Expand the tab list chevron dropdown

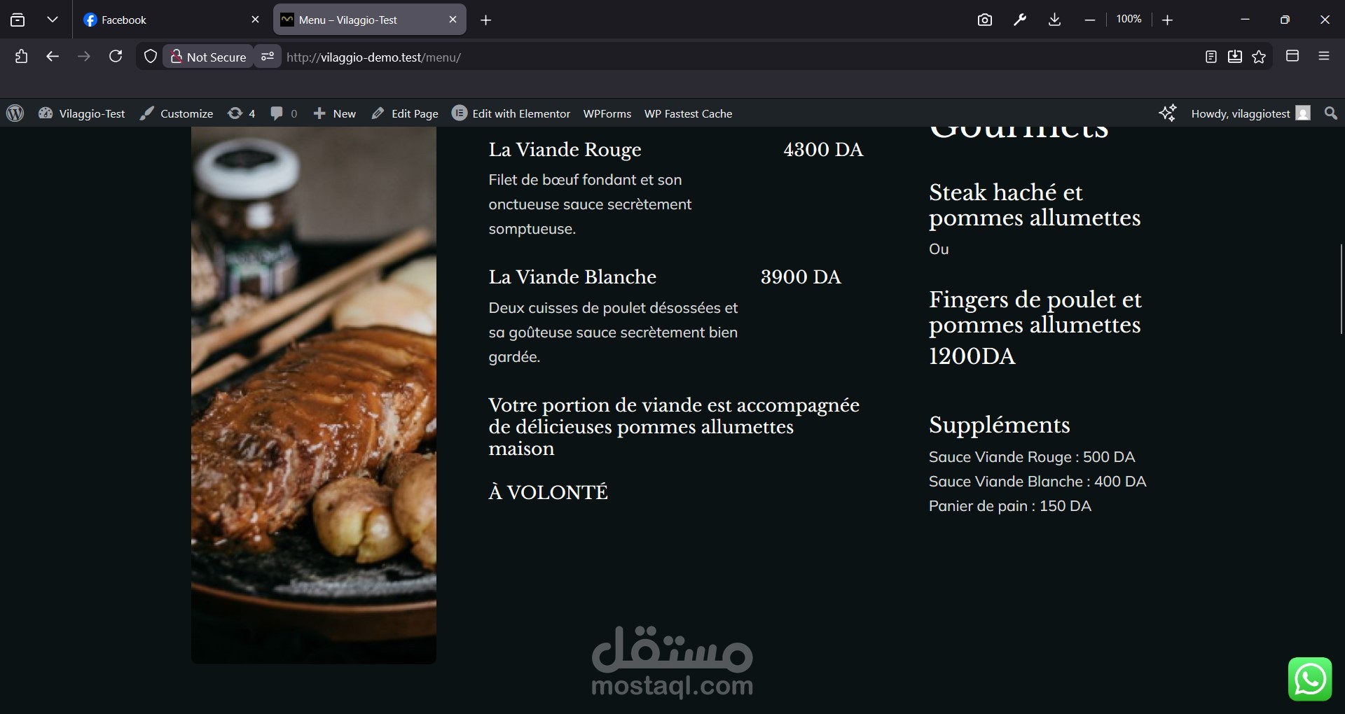coord(53,20)
